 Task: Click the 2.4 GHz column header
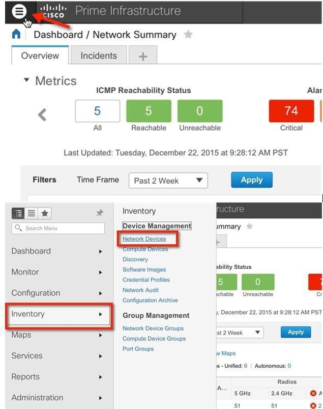[282, 393]
